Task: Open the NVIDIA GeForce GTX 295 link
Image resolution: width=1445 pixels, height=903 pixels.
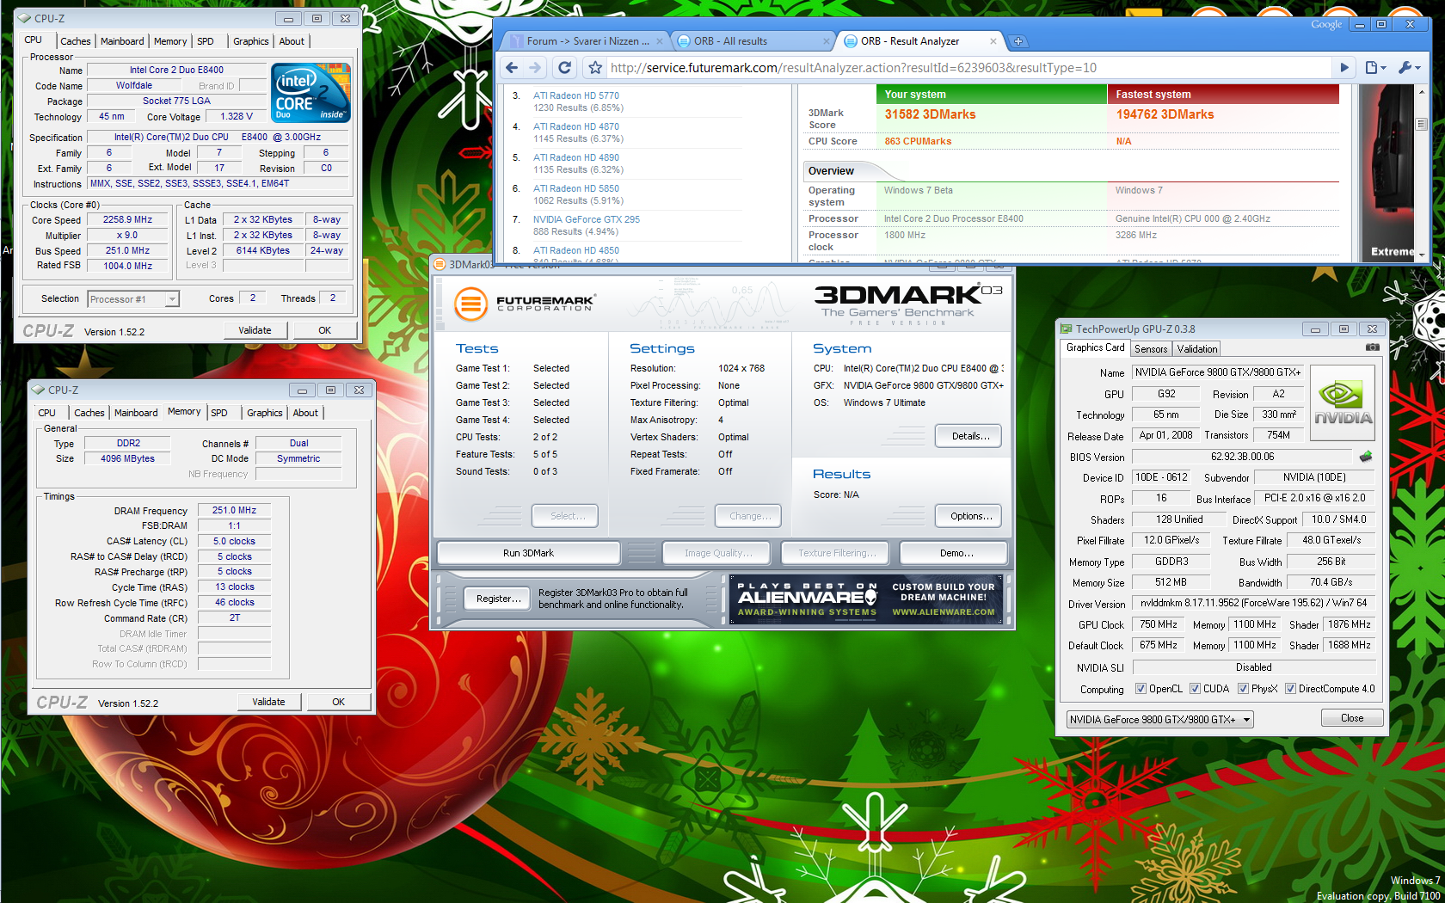Action: coord(587,219)
